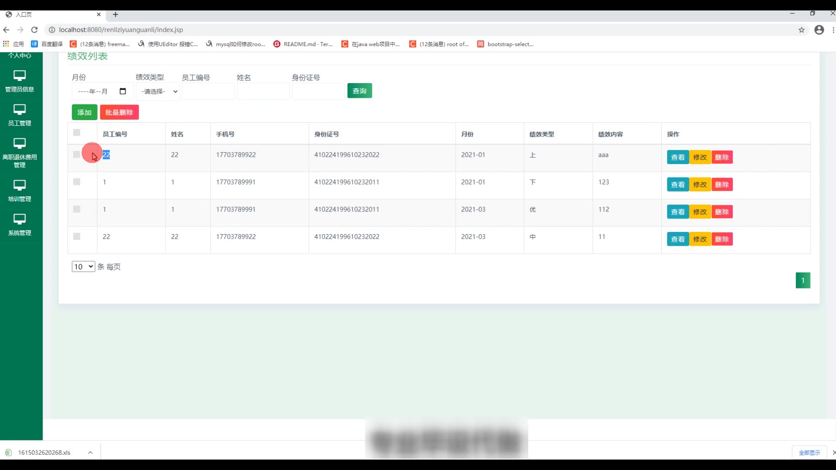Screen dimensions: 836x470
Task: Open the 在java web项目中 bookmark
Action: click(371, 44)
